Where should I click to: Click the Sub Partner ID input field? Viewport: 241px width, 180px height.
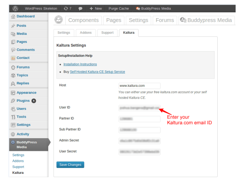point(140,130)
